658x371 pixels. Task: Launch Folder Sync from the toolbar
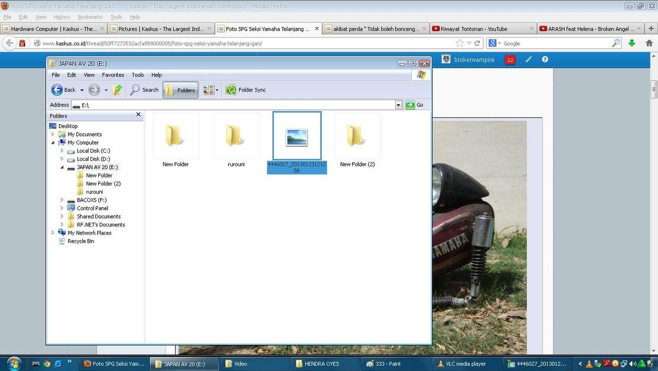(246, 90)
